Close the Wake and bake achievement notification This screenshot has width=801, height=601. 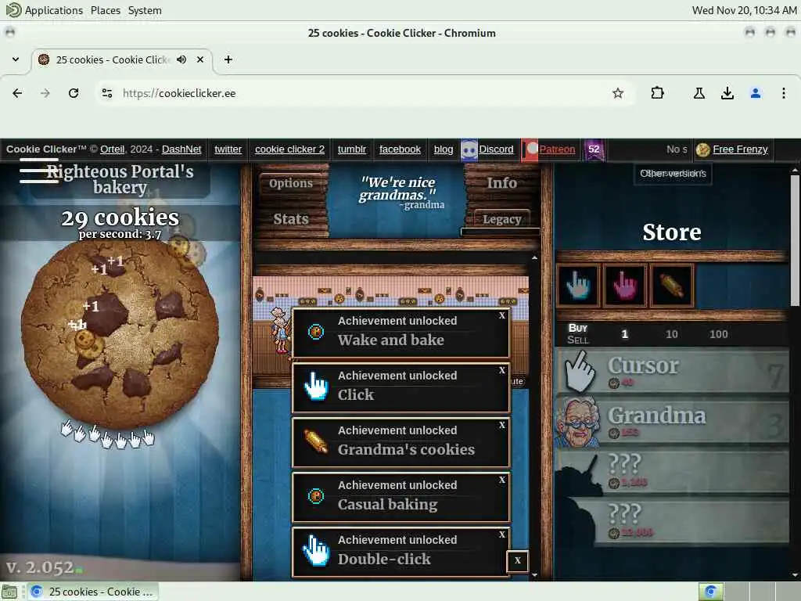coord(502,315)
